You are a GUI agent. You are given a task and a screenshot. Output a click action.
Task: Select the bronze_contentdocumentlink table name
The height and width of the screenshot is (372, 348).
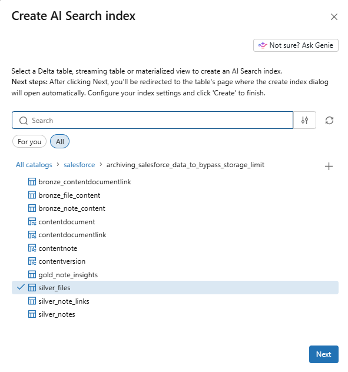[85, 182]
